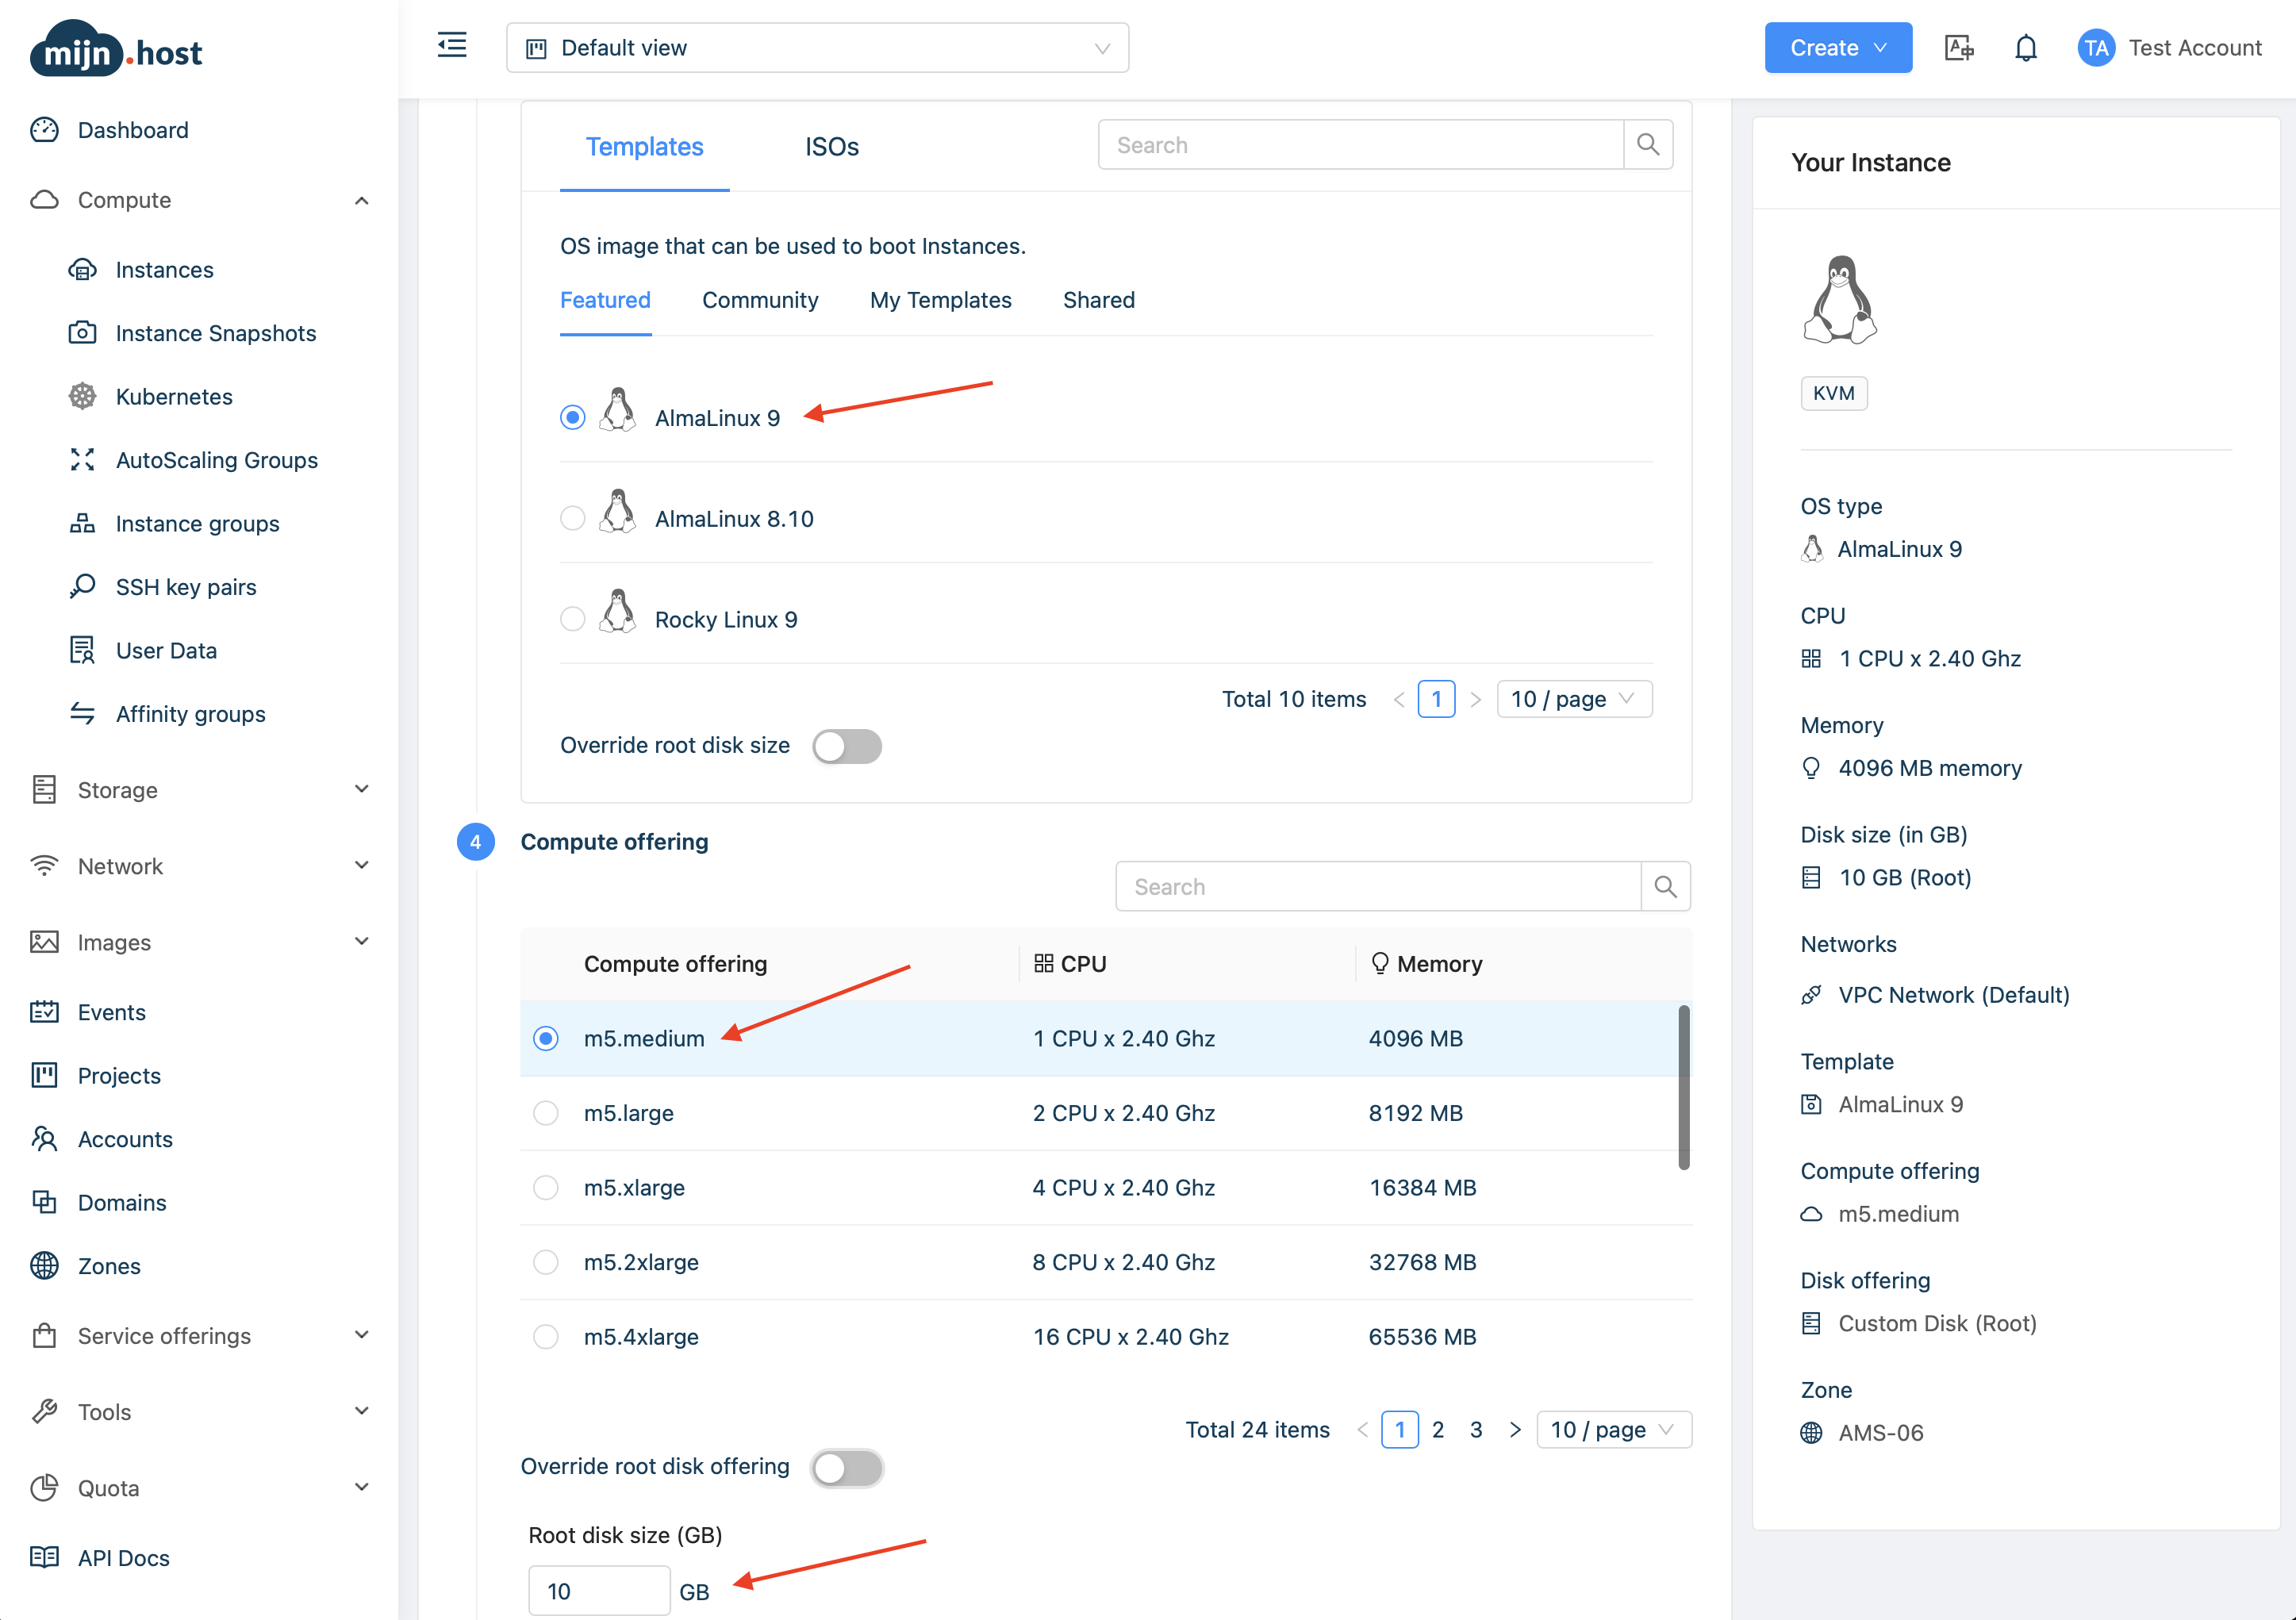
Task: Click the mijn.host logo
Action: (116, 49)
